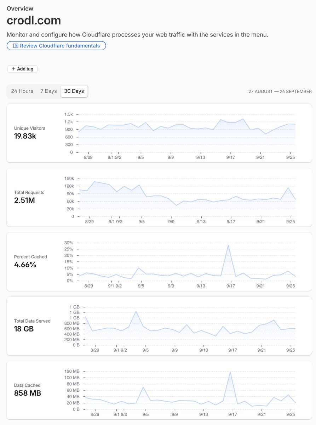Click the Total Requests label

tap(29, 193)
